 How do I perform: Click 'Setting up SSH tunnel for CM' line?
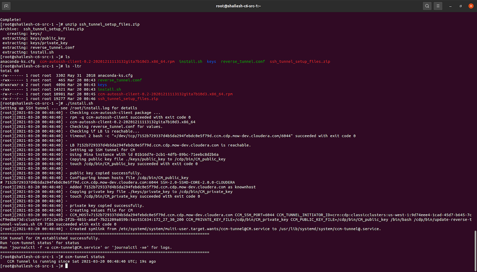click(67, 150)
